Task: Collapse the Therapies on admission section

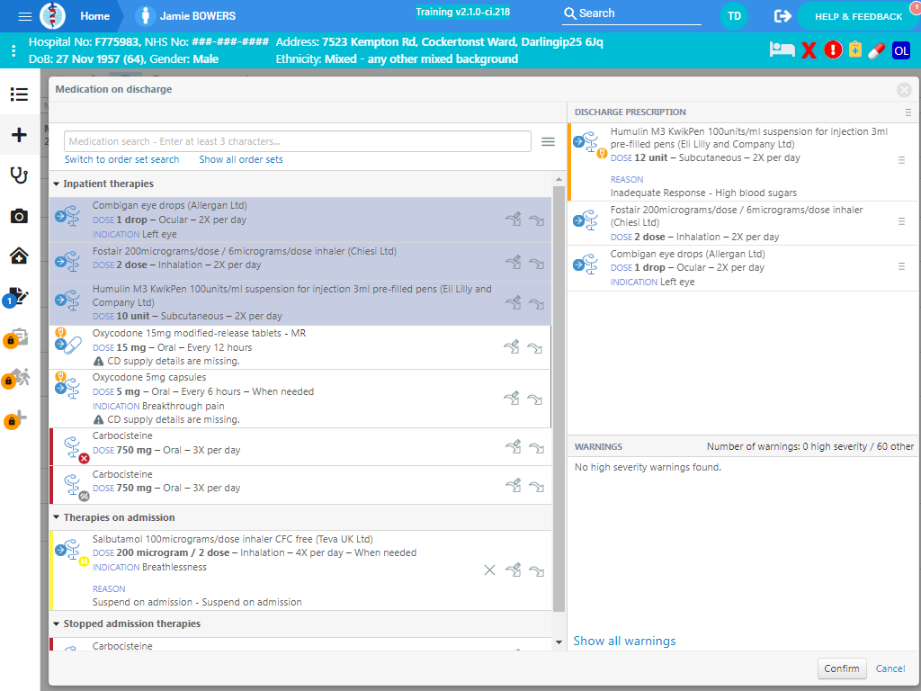Action: coord(57,517)
